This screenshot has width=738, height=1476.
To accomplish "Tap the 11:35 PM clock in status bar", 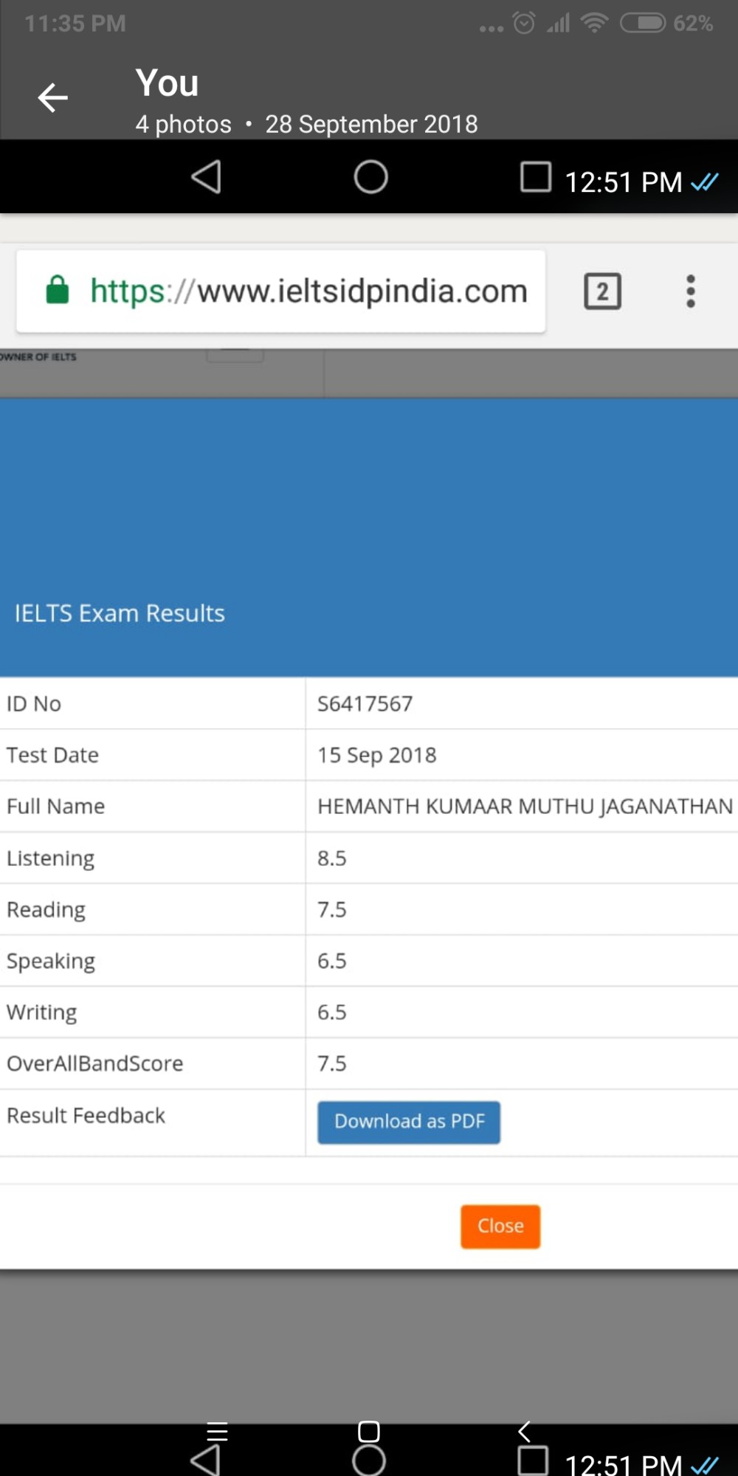I will pos(75,24).
